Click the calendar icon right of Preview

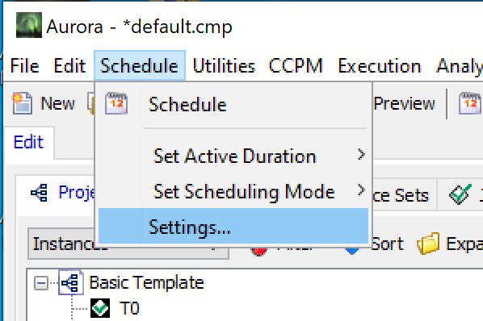pyautogui.click(x=470, y=103)
